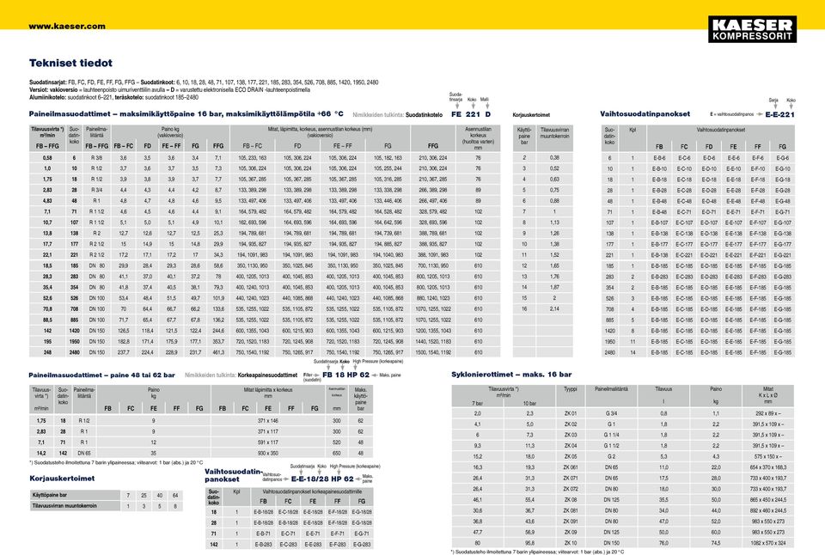
Task: Click cyclone dimensions '1082 x 570 x 324'
Action: tap(768, 543)
